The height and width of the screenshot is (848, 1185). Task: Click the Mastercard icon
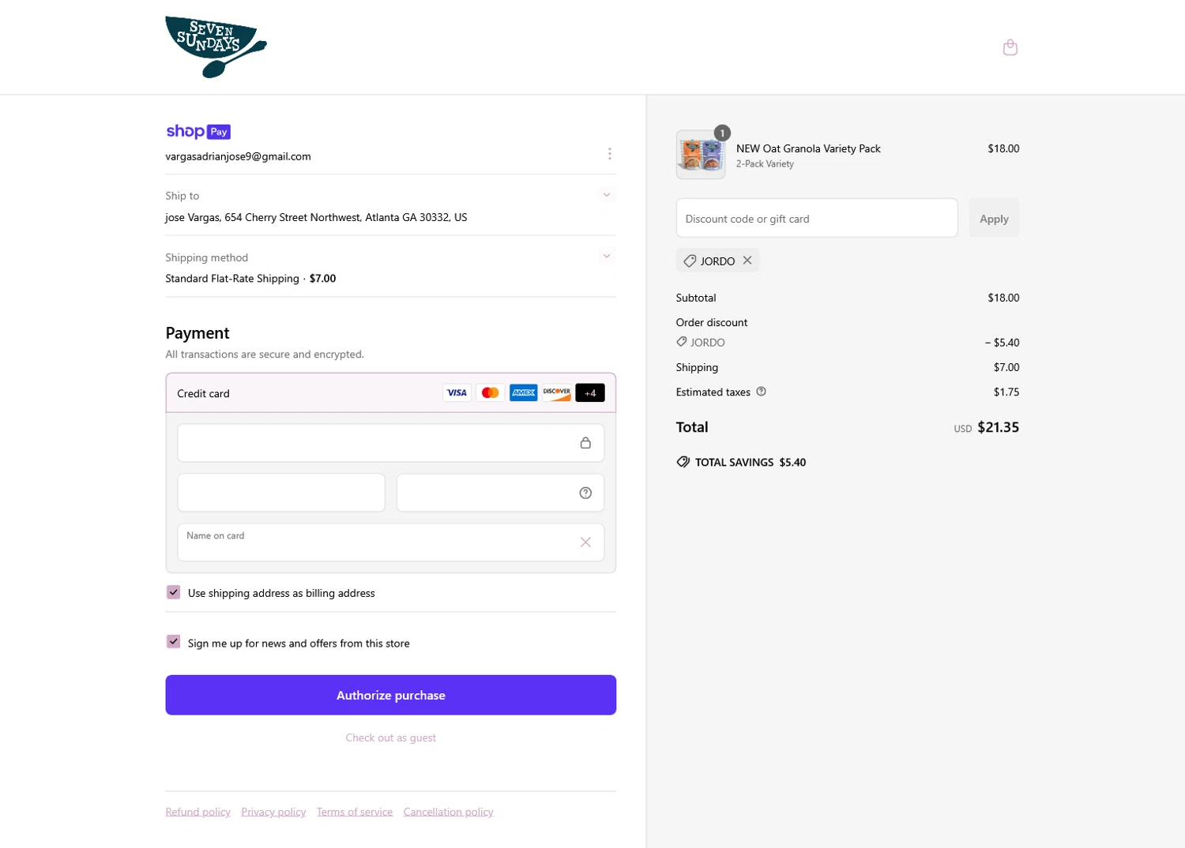[490, 392]
